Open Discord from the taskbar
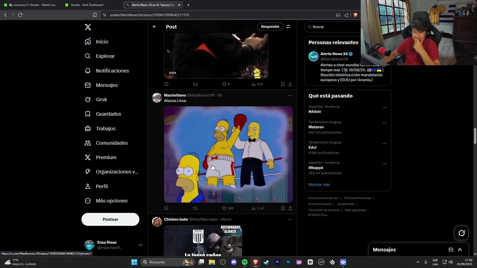The image size is (477, 268). pos(234,262)
